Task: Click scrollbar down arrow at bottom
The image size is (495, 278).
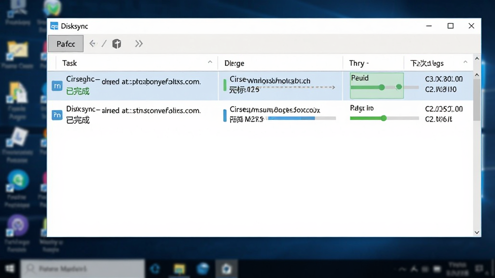Action: [x=477, y=233]
